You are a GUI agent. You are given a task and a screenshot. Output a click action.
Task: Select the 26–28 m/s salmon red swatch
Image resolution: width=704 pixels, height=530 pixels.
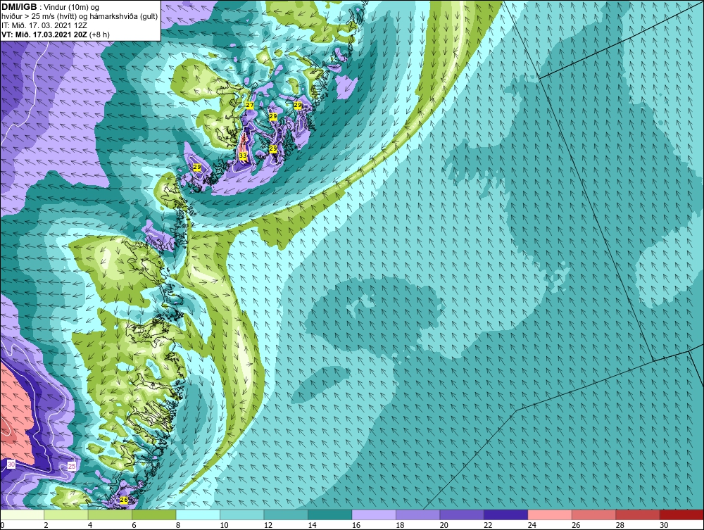594,515
